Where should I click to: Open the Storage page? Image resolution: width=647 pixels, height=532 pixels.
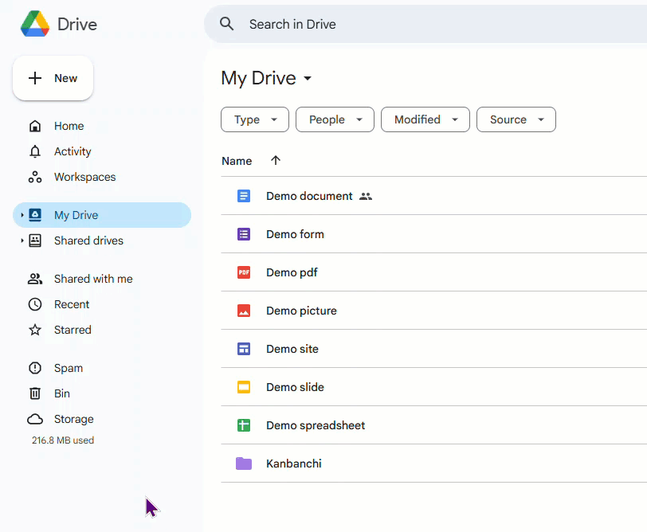[x=74, y=419]
